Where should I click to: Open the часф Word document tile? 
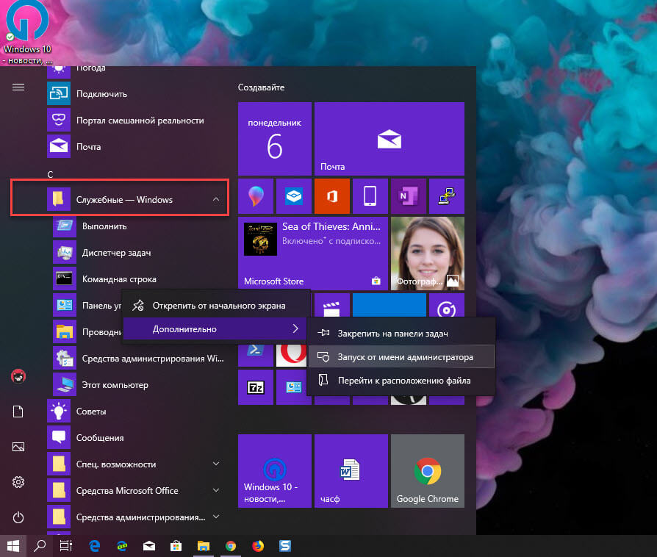(x=351, y=471)
